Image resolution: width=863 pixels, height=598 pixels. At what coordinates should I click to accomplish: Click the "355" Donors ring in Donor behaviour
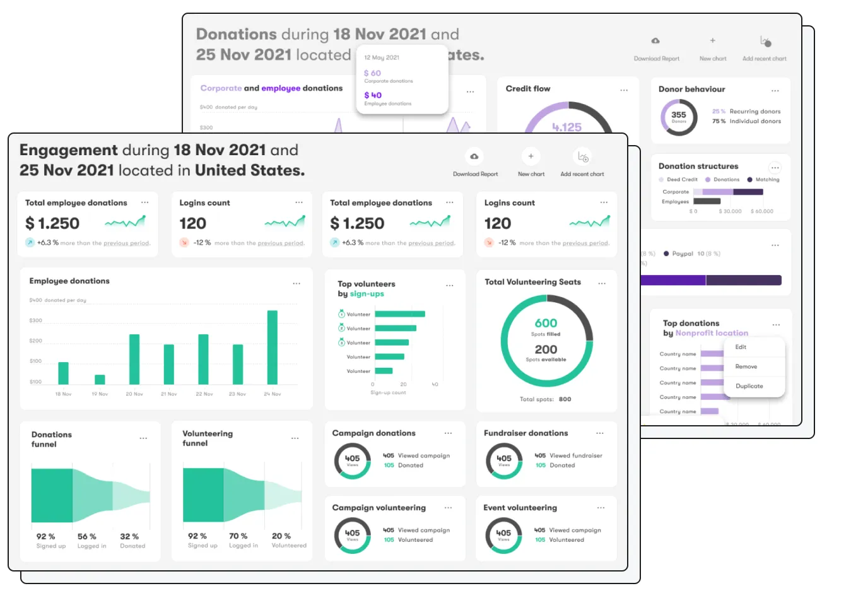(679, 117)
